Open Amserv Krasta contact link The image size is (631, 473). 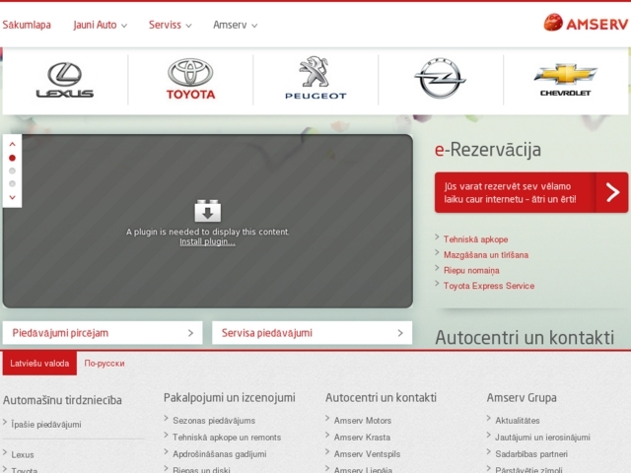tap(362, 438)
